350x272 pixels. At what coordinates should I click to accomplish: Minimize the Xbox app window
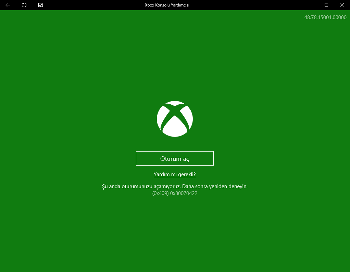[311, 5]
